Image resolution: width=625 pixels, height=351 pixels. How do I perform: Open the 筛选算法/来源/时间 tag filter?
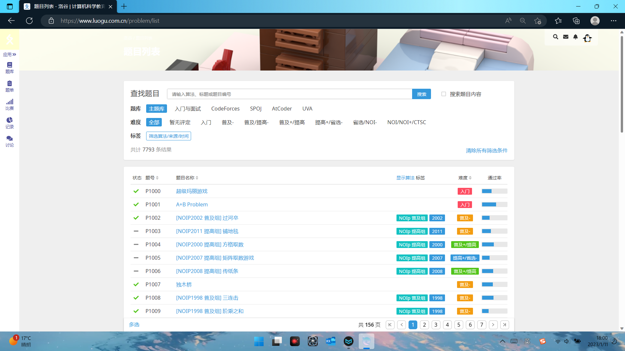[x=168, y=136]
